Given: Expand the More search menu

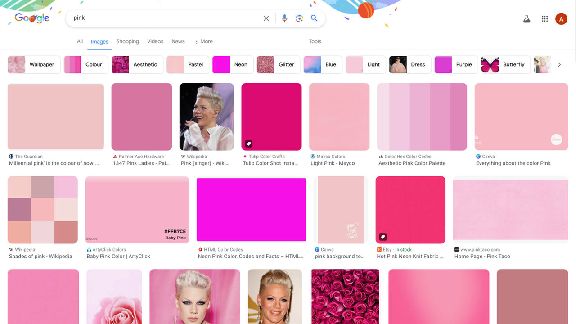Looking at the screenshot, I should coord(203,41).
